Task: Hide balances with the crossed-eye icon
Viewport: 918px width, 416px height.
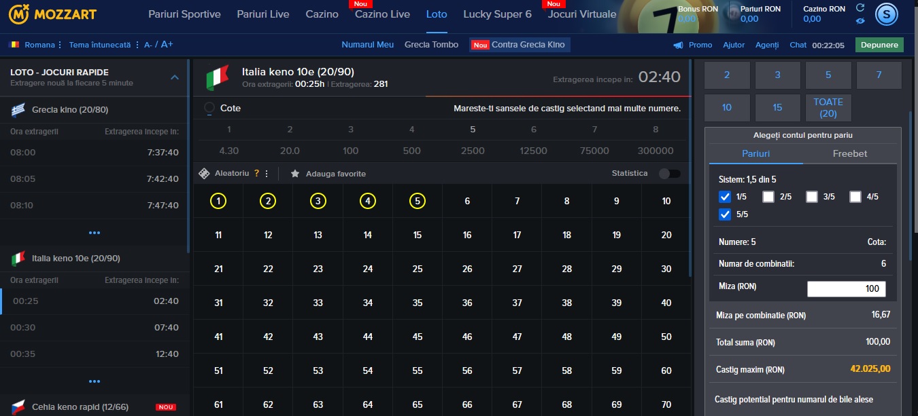Action: (x=860, y=21)
